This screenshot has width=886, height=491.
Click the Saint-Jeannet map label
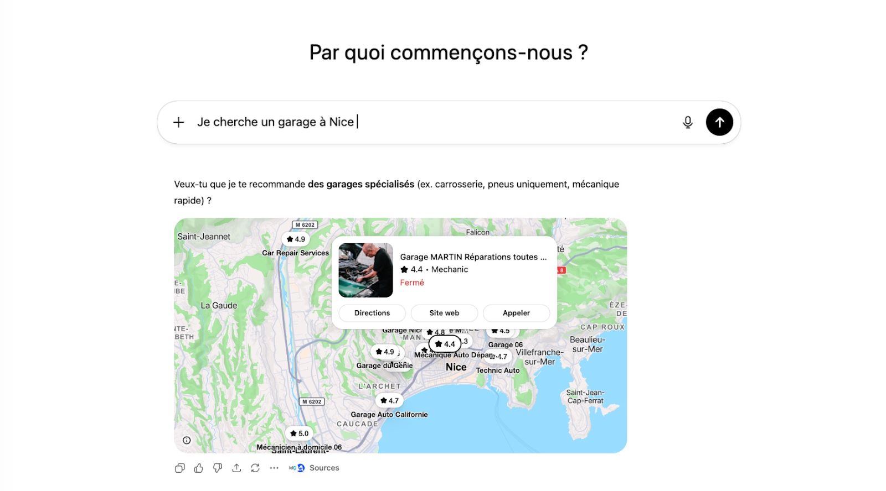[x=204, y=237]
